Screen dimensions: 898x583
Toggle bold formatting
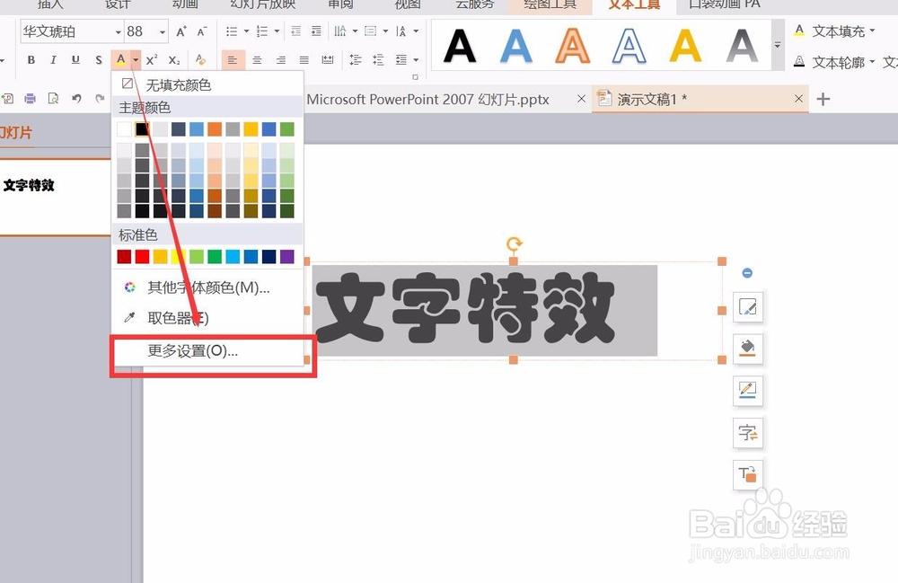[30, 60]
